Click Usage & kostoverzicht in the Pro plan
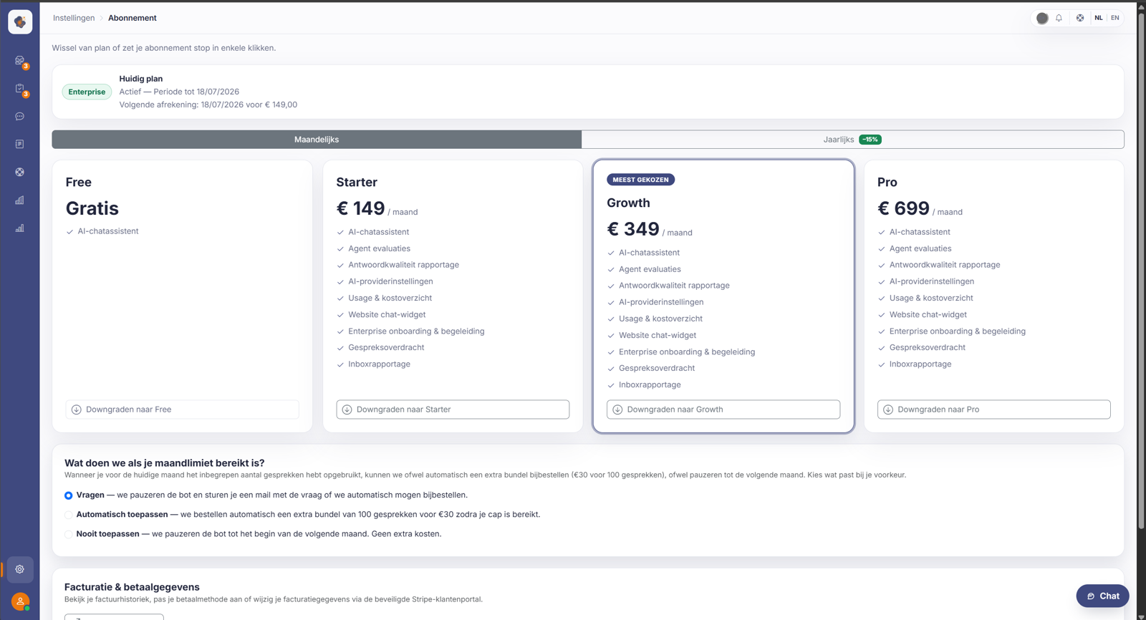Viewport: 1146px width, 620px height. [931, 298]
